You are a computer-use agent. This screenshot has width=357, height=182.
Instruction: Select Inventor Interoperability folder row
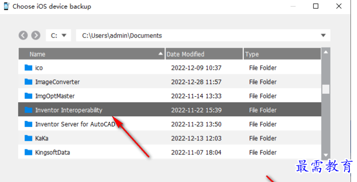coord(169,110)
